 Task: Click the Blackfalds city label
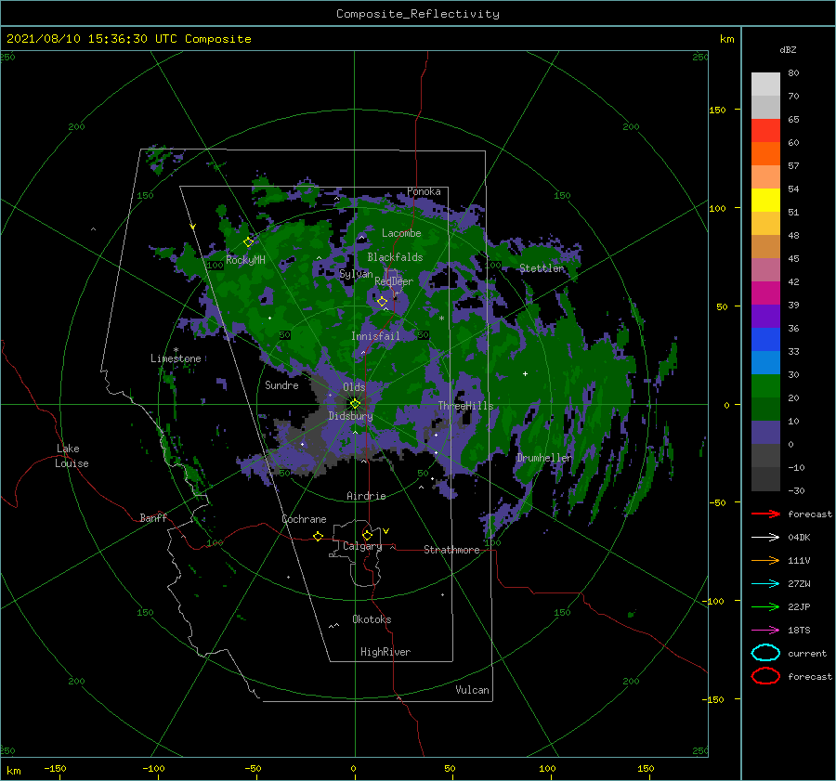(x=395, y=257)
